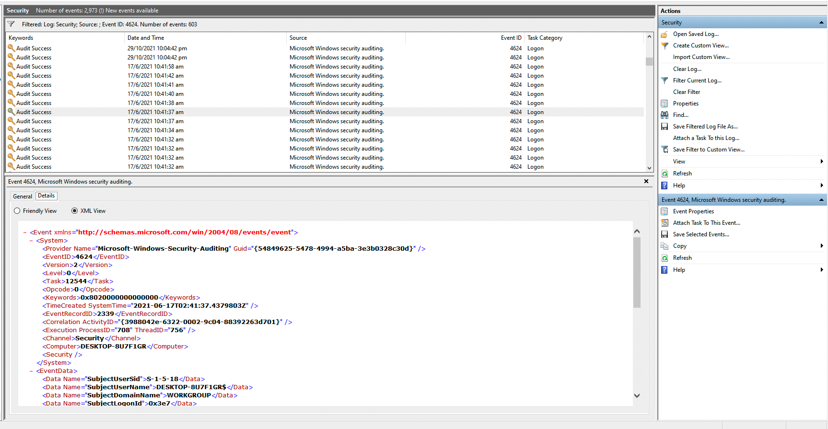The image size is (828, 429).
Task: Choose Import Custom View action
Action: tap(701, 57)
